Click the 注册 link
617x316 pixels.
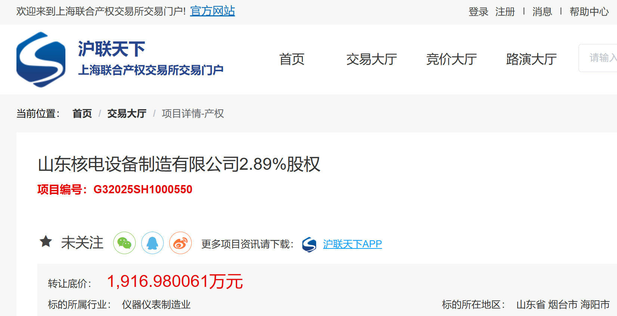point(505,12)
